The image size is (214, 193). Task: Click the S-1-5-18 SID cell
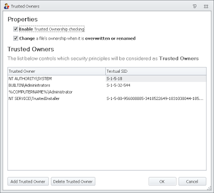[x=114, y=79]
